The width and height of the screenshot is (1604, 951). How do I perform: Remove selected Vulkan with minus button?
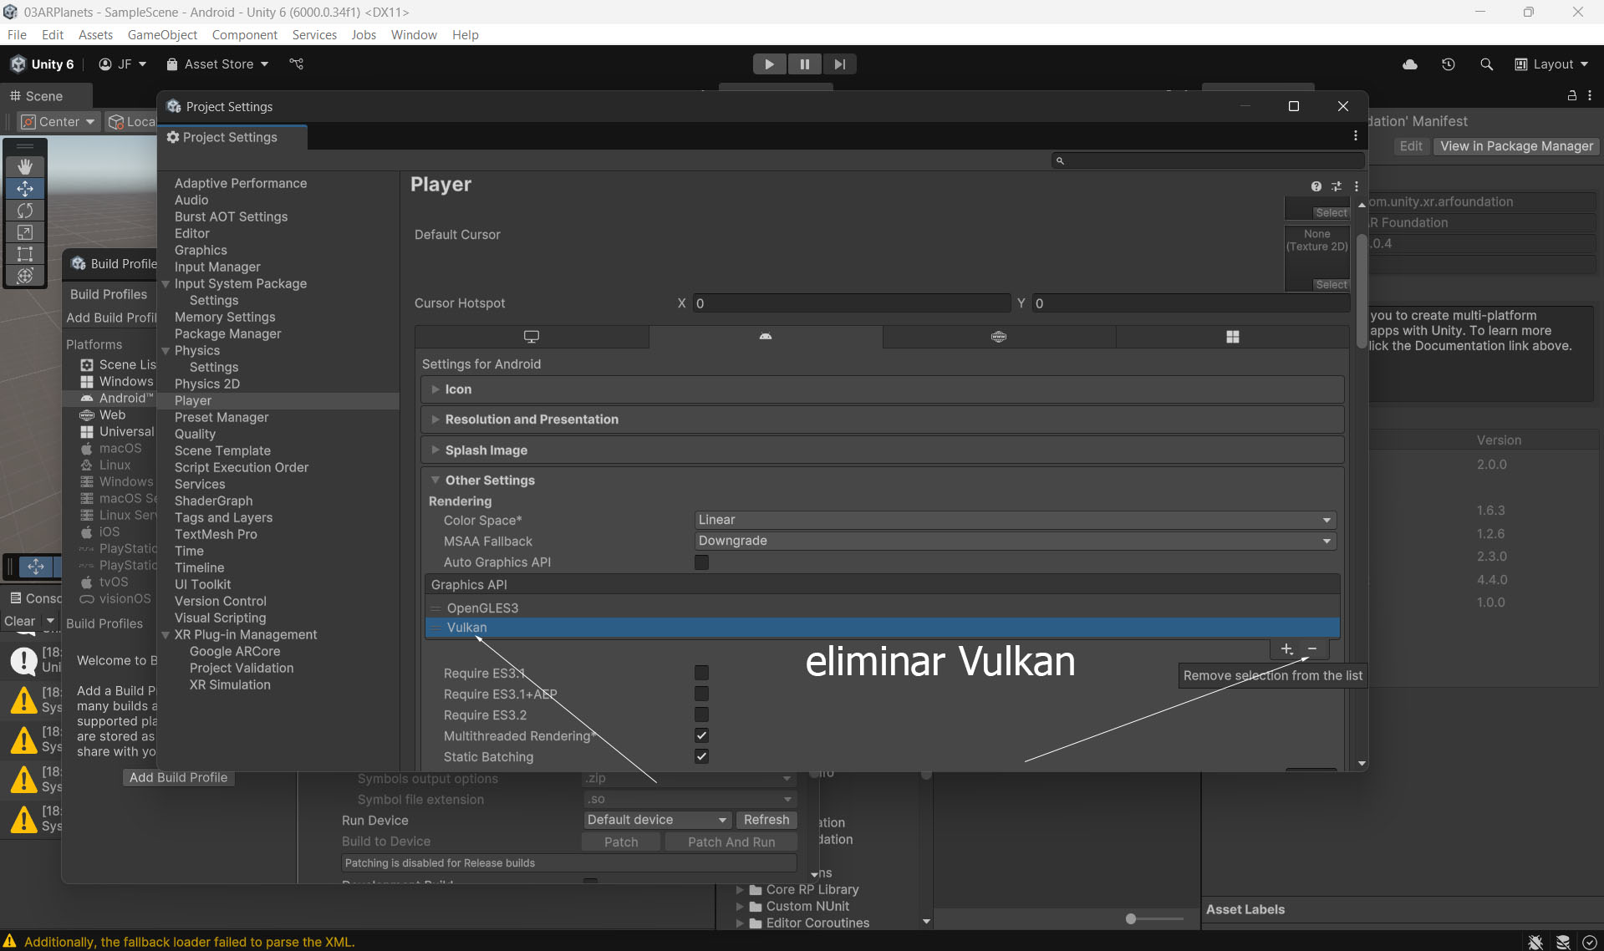pyautogui.click(x=1312, y=649)
